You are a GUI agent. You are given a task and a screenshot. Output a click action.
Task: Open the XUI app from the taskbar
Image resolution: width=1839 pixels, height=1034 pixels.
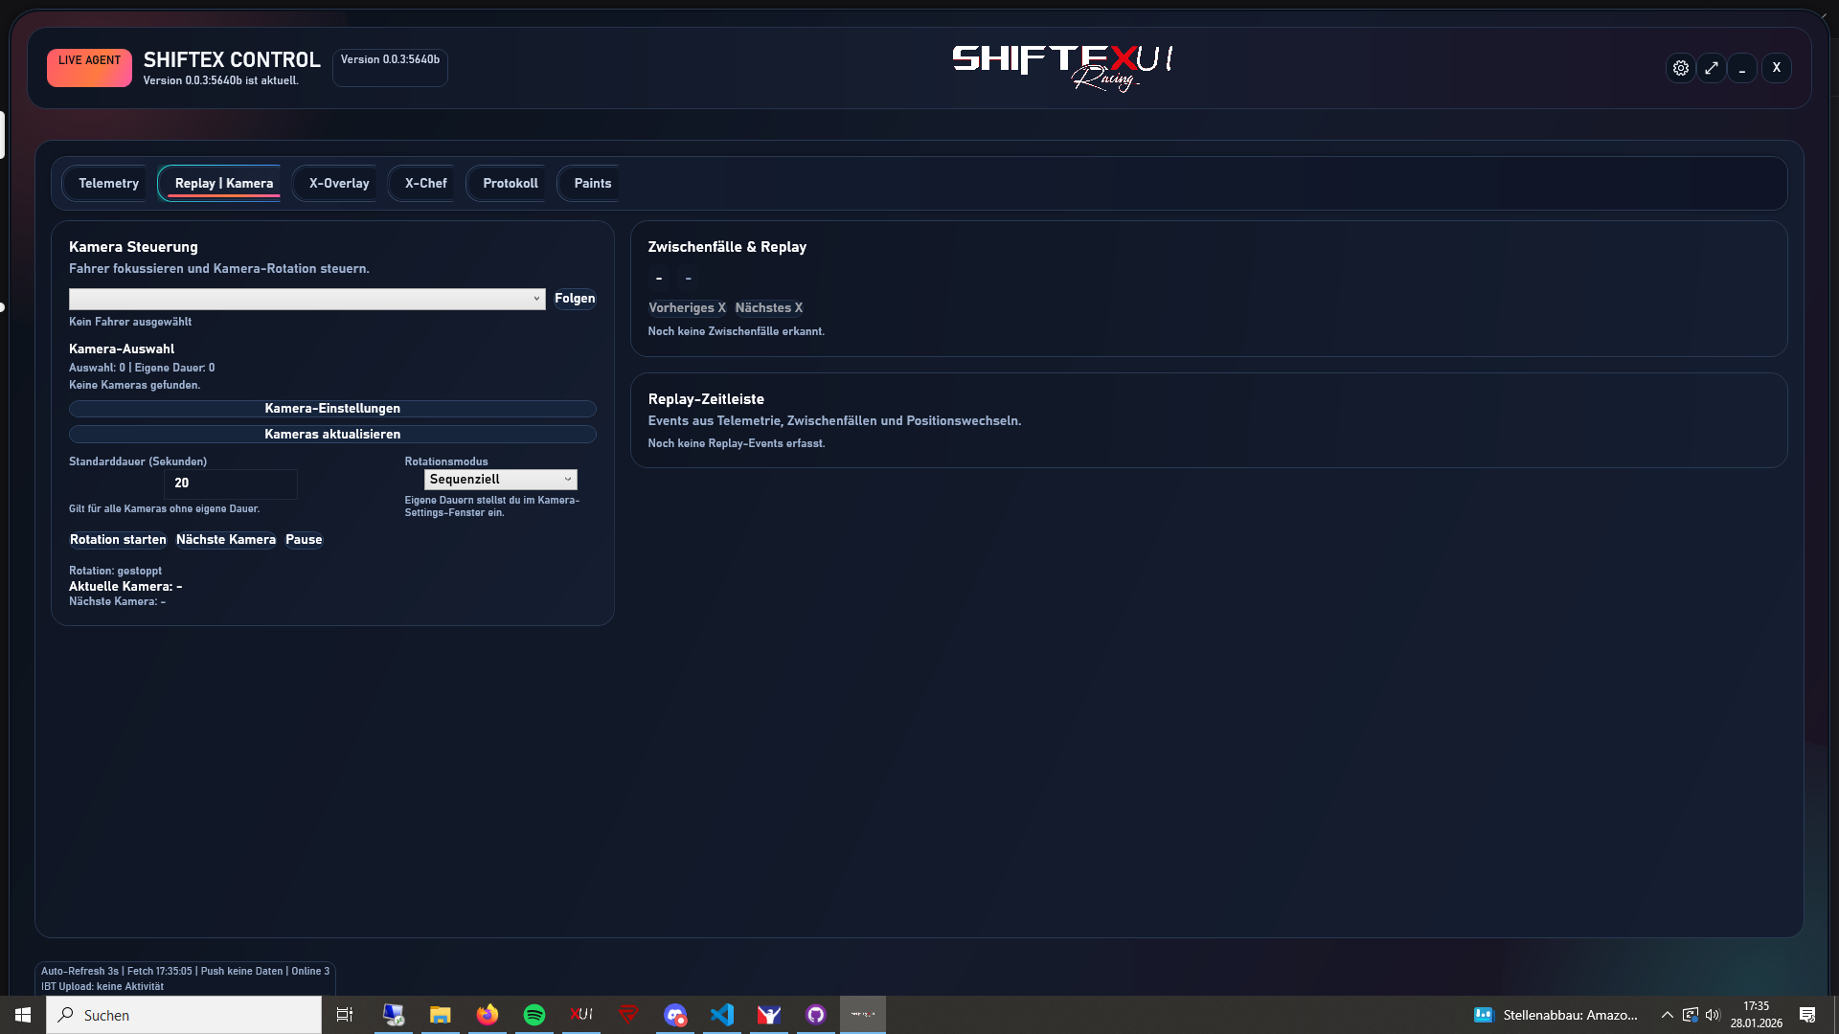click(x=581, y=1015)
